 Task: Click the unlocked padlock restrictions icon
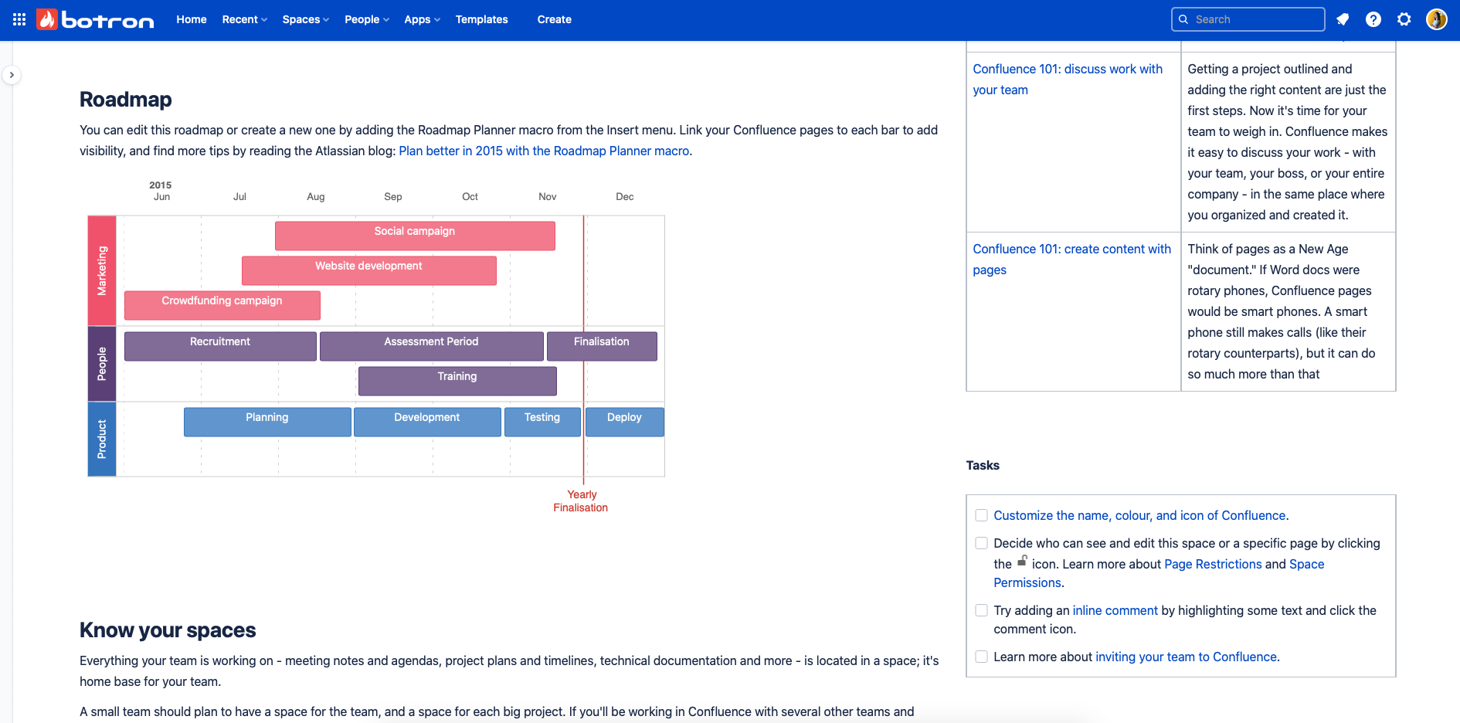pos(1022,561)
